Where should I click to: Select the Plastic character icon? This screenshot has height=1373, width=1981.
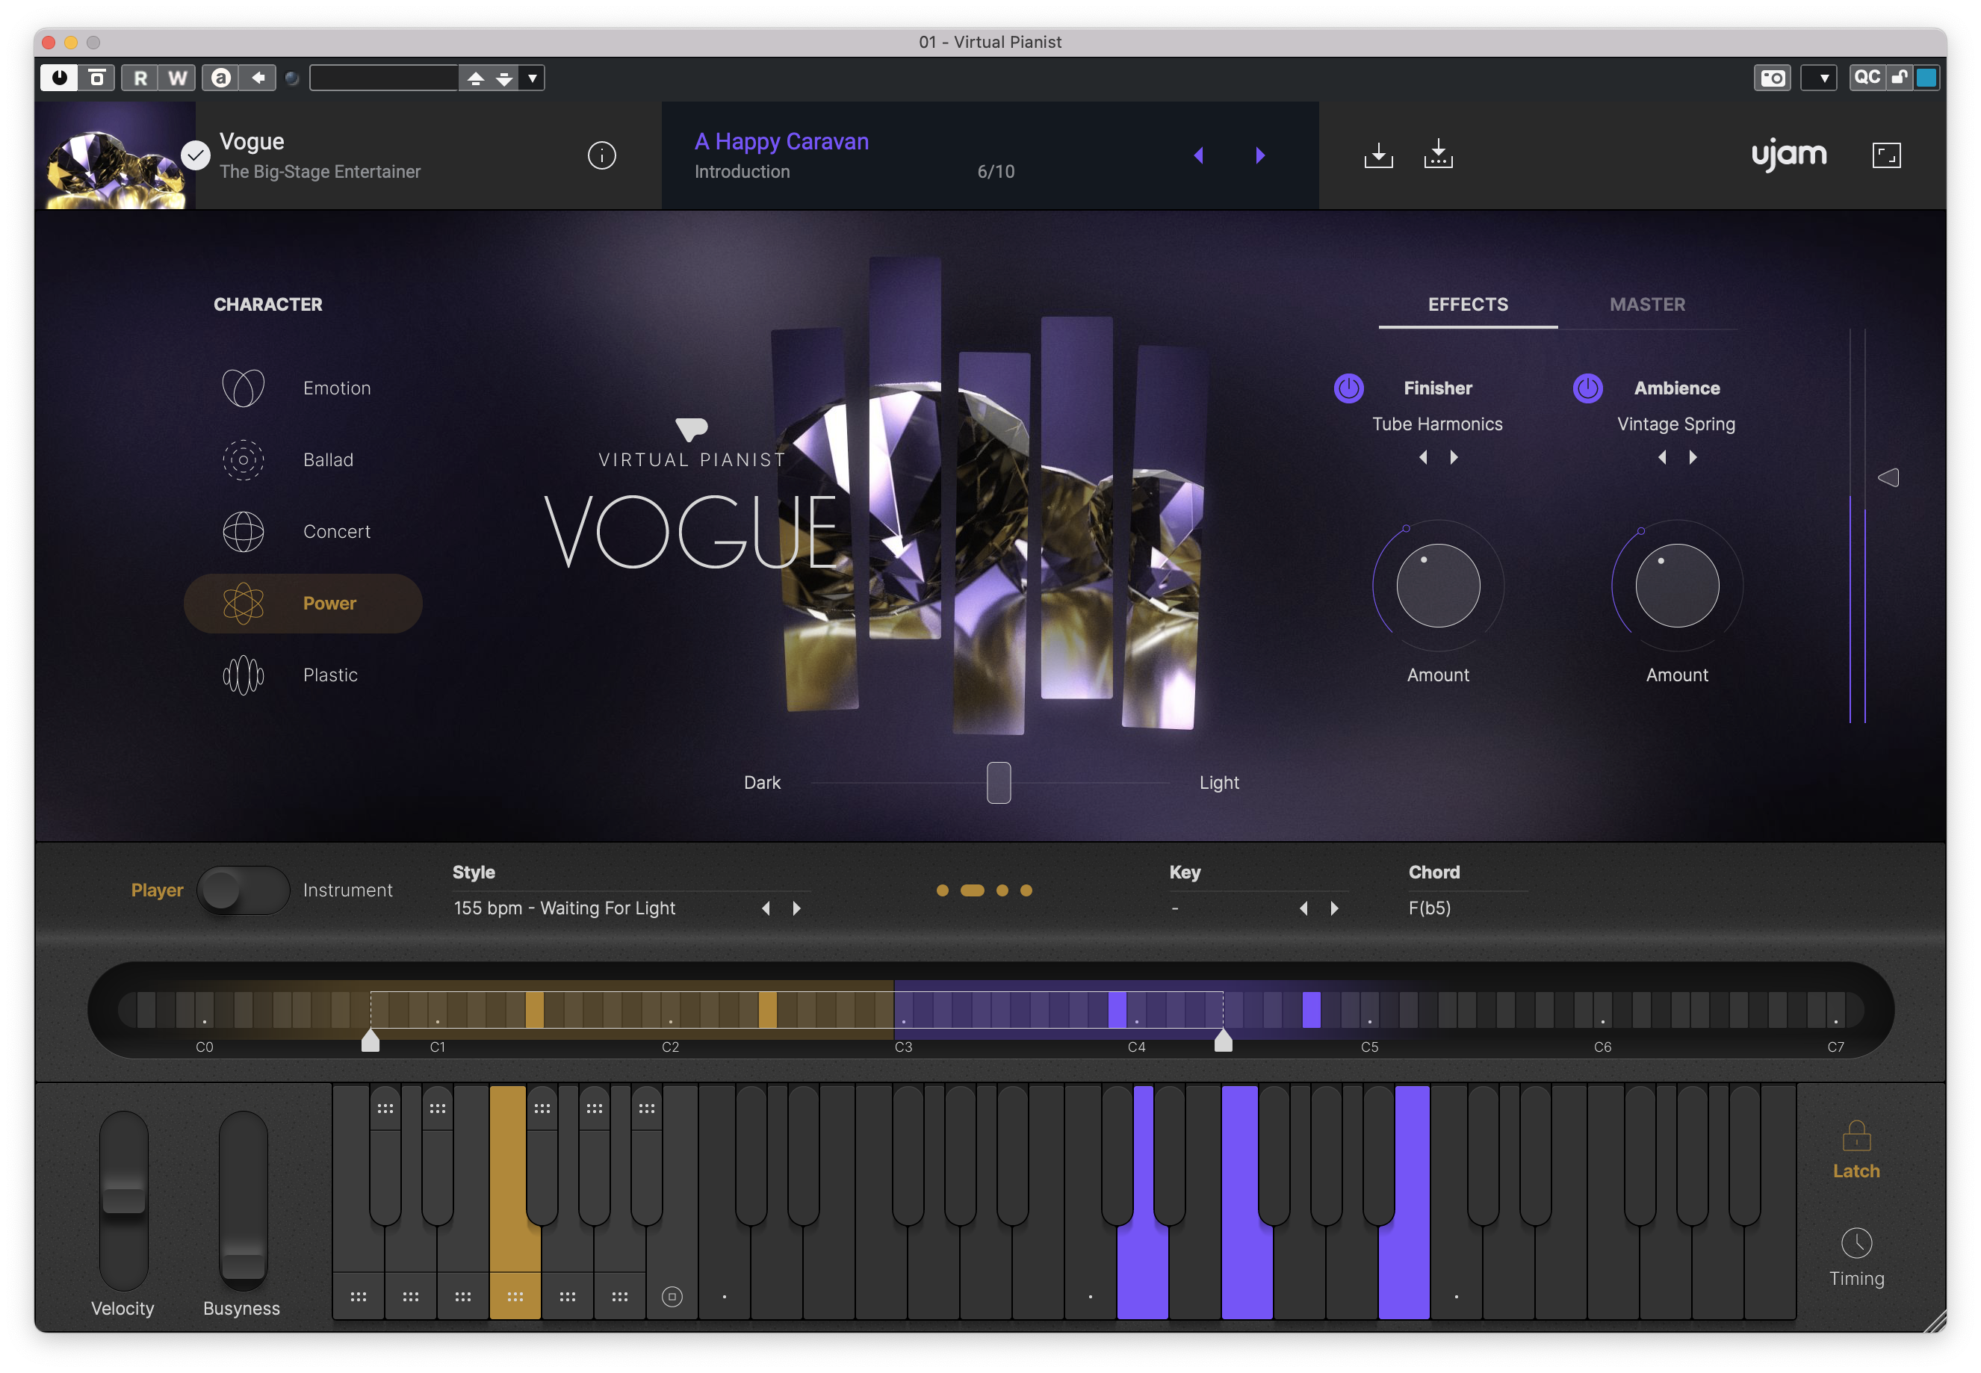[244, 675]
